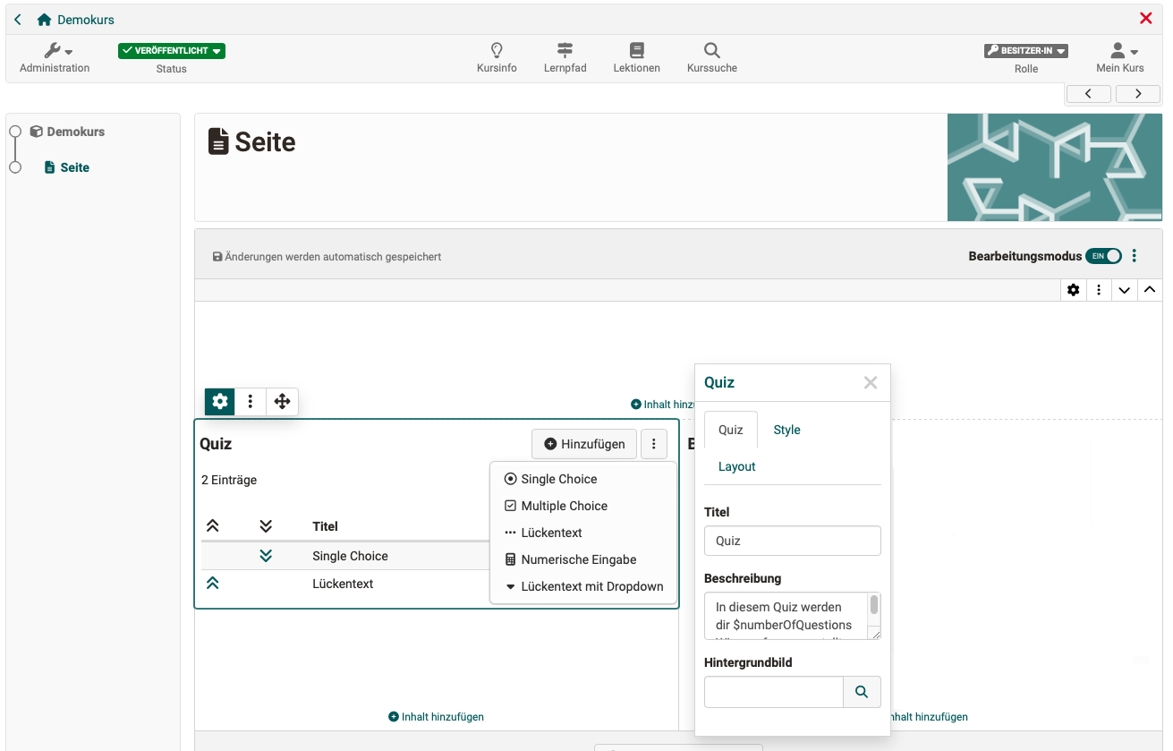Screen dimensions: 1173x751
Task: Open page options next to Bearbeitungsmodus
Action: [1135, 256]
